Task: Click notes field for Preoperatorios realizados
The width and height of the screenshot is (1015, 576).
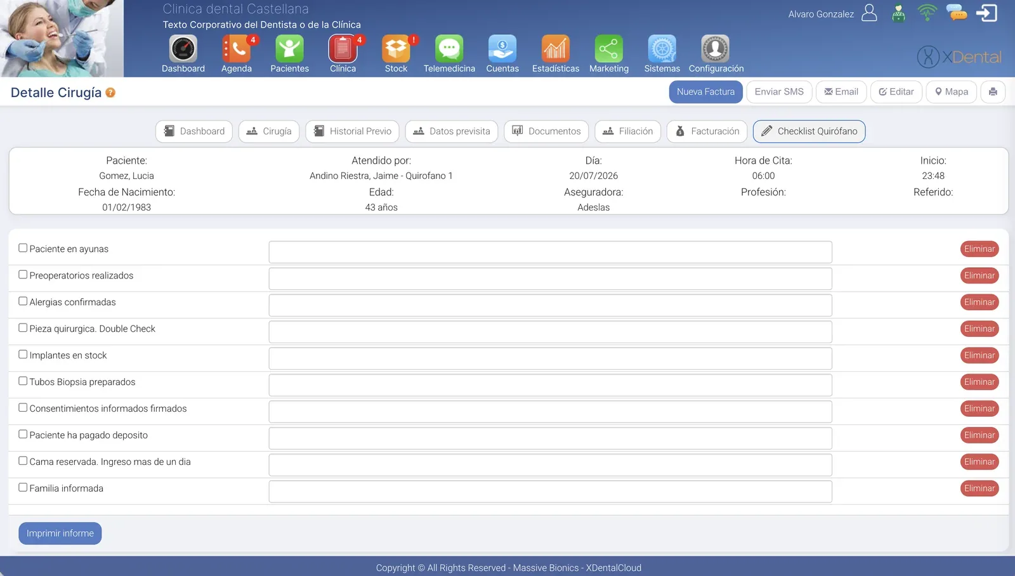Action: pyautogui.click(x=551, y=278)
